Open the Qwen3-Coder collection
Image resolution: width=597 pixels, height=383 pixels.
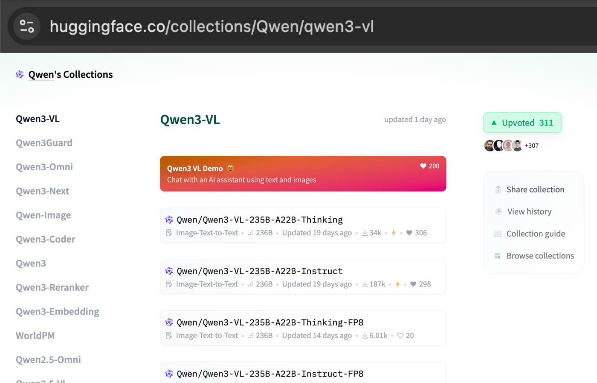[x=46, y=240]
